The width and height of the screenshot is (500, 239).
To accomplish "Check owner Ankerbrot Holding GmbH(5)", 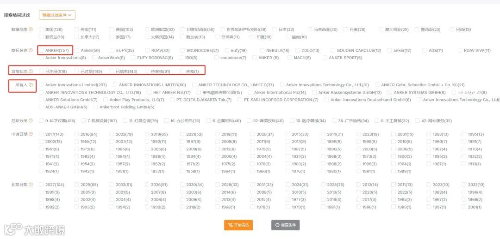I will click(96, 107).
